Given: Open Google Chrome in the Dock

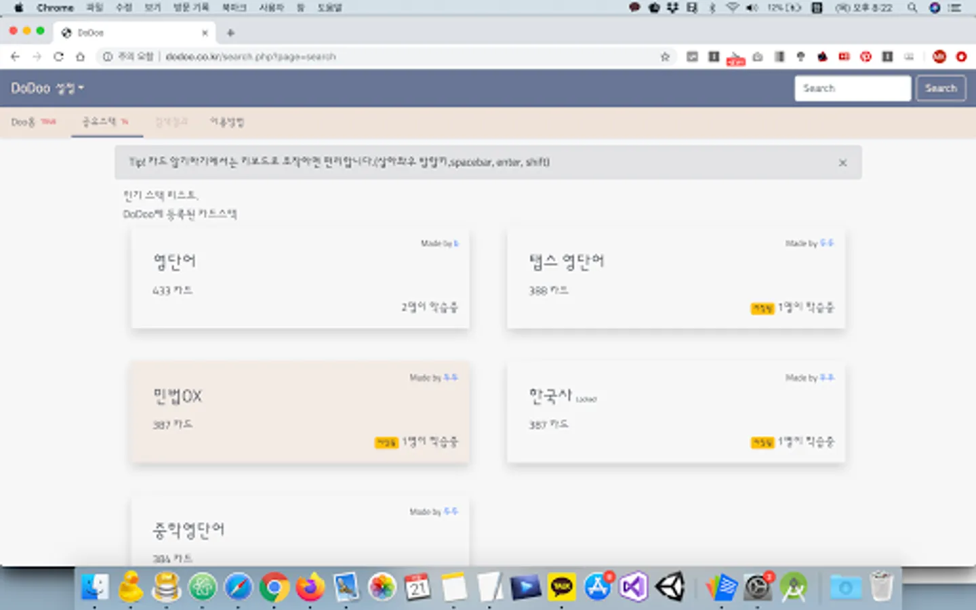Looking at the screenshot, I should click(x=274, y=587).
